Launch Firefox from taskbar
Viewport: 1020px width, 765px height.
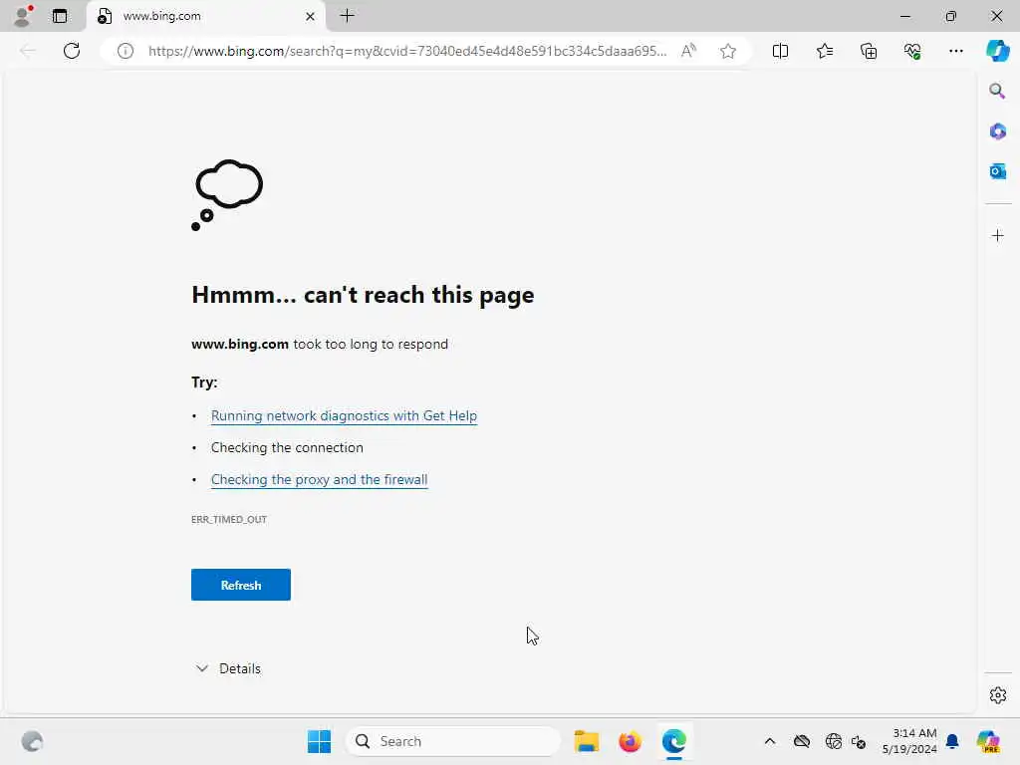pos(630,741)
